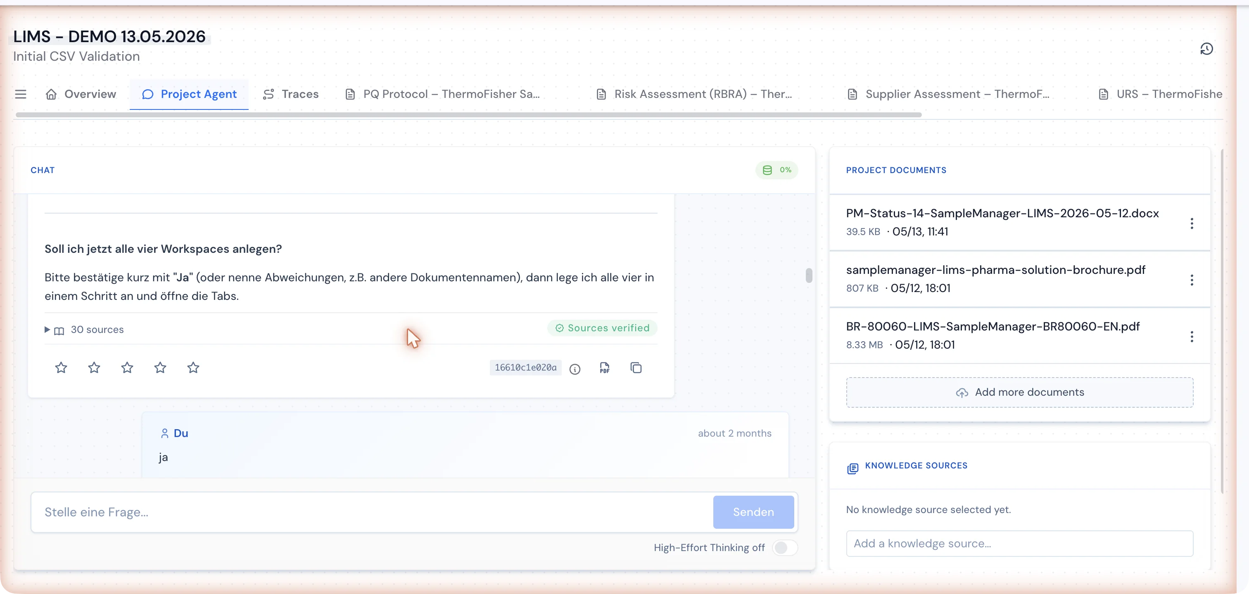This screenshot has height=594, width=1249.
Task: Open options menu for samplemanager brochure pdf
Action: coord(1192,280)
